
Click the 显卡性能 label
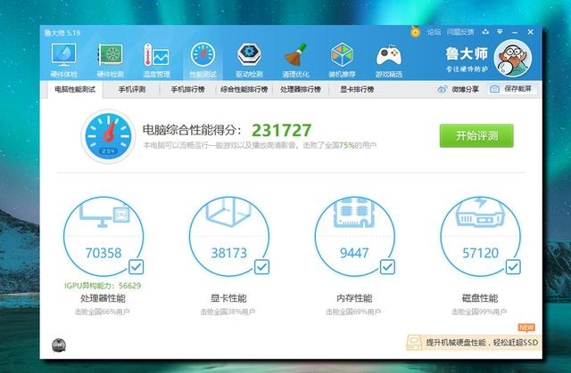pos(228,298)
